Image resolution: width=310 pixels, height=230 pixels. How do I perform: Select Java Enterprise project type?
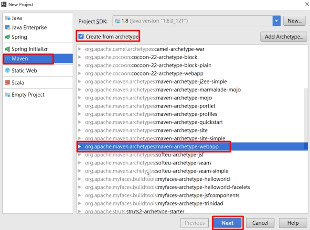pyautogui.click(x=38, y=28)
